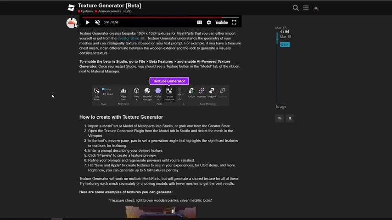This screenshot has height=220, width=392.
Task: Open the video on YouTube via logo
Action: 222,22
